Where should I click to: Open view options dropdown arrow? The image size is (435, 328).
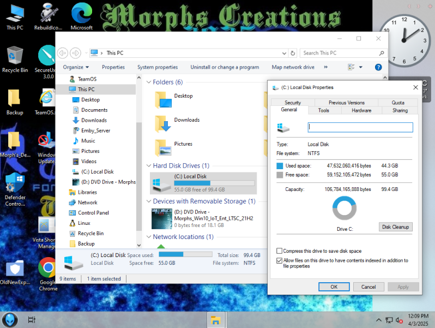click(361, 67)
